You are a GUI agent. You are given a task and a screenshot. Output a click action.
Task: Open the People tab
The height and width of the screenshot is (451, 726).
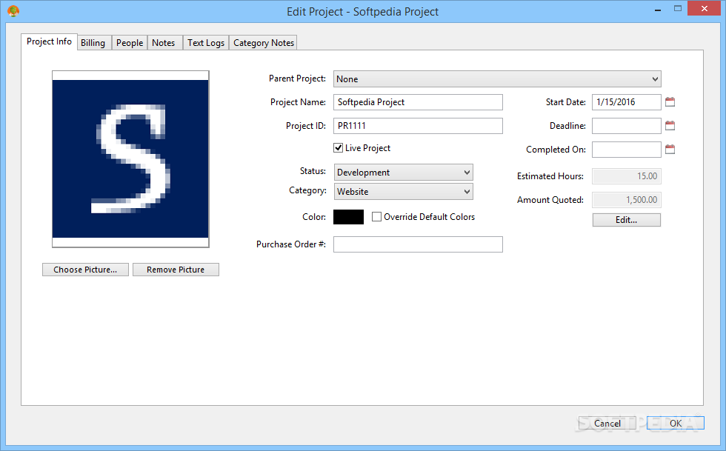tap(130, 43)
